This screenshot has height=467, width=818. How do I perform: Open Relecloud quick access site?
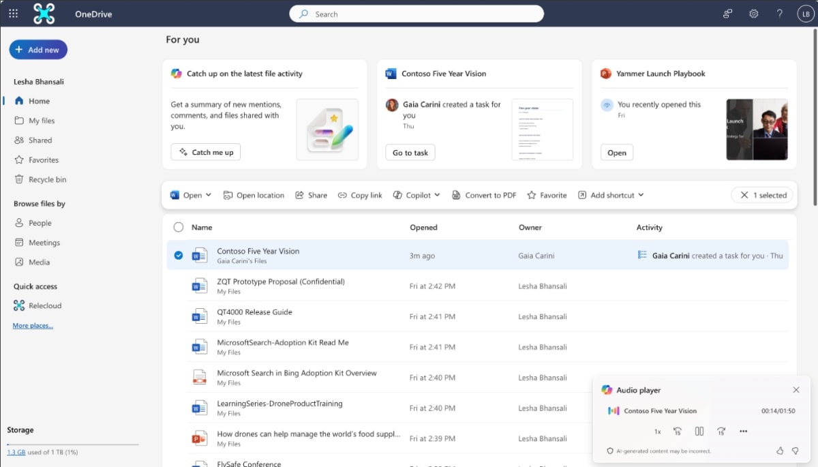tap(45, 306)
